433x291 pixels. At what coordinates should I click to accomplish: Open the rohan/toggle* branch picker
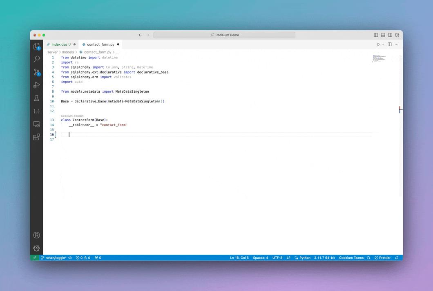coord(54,258)
